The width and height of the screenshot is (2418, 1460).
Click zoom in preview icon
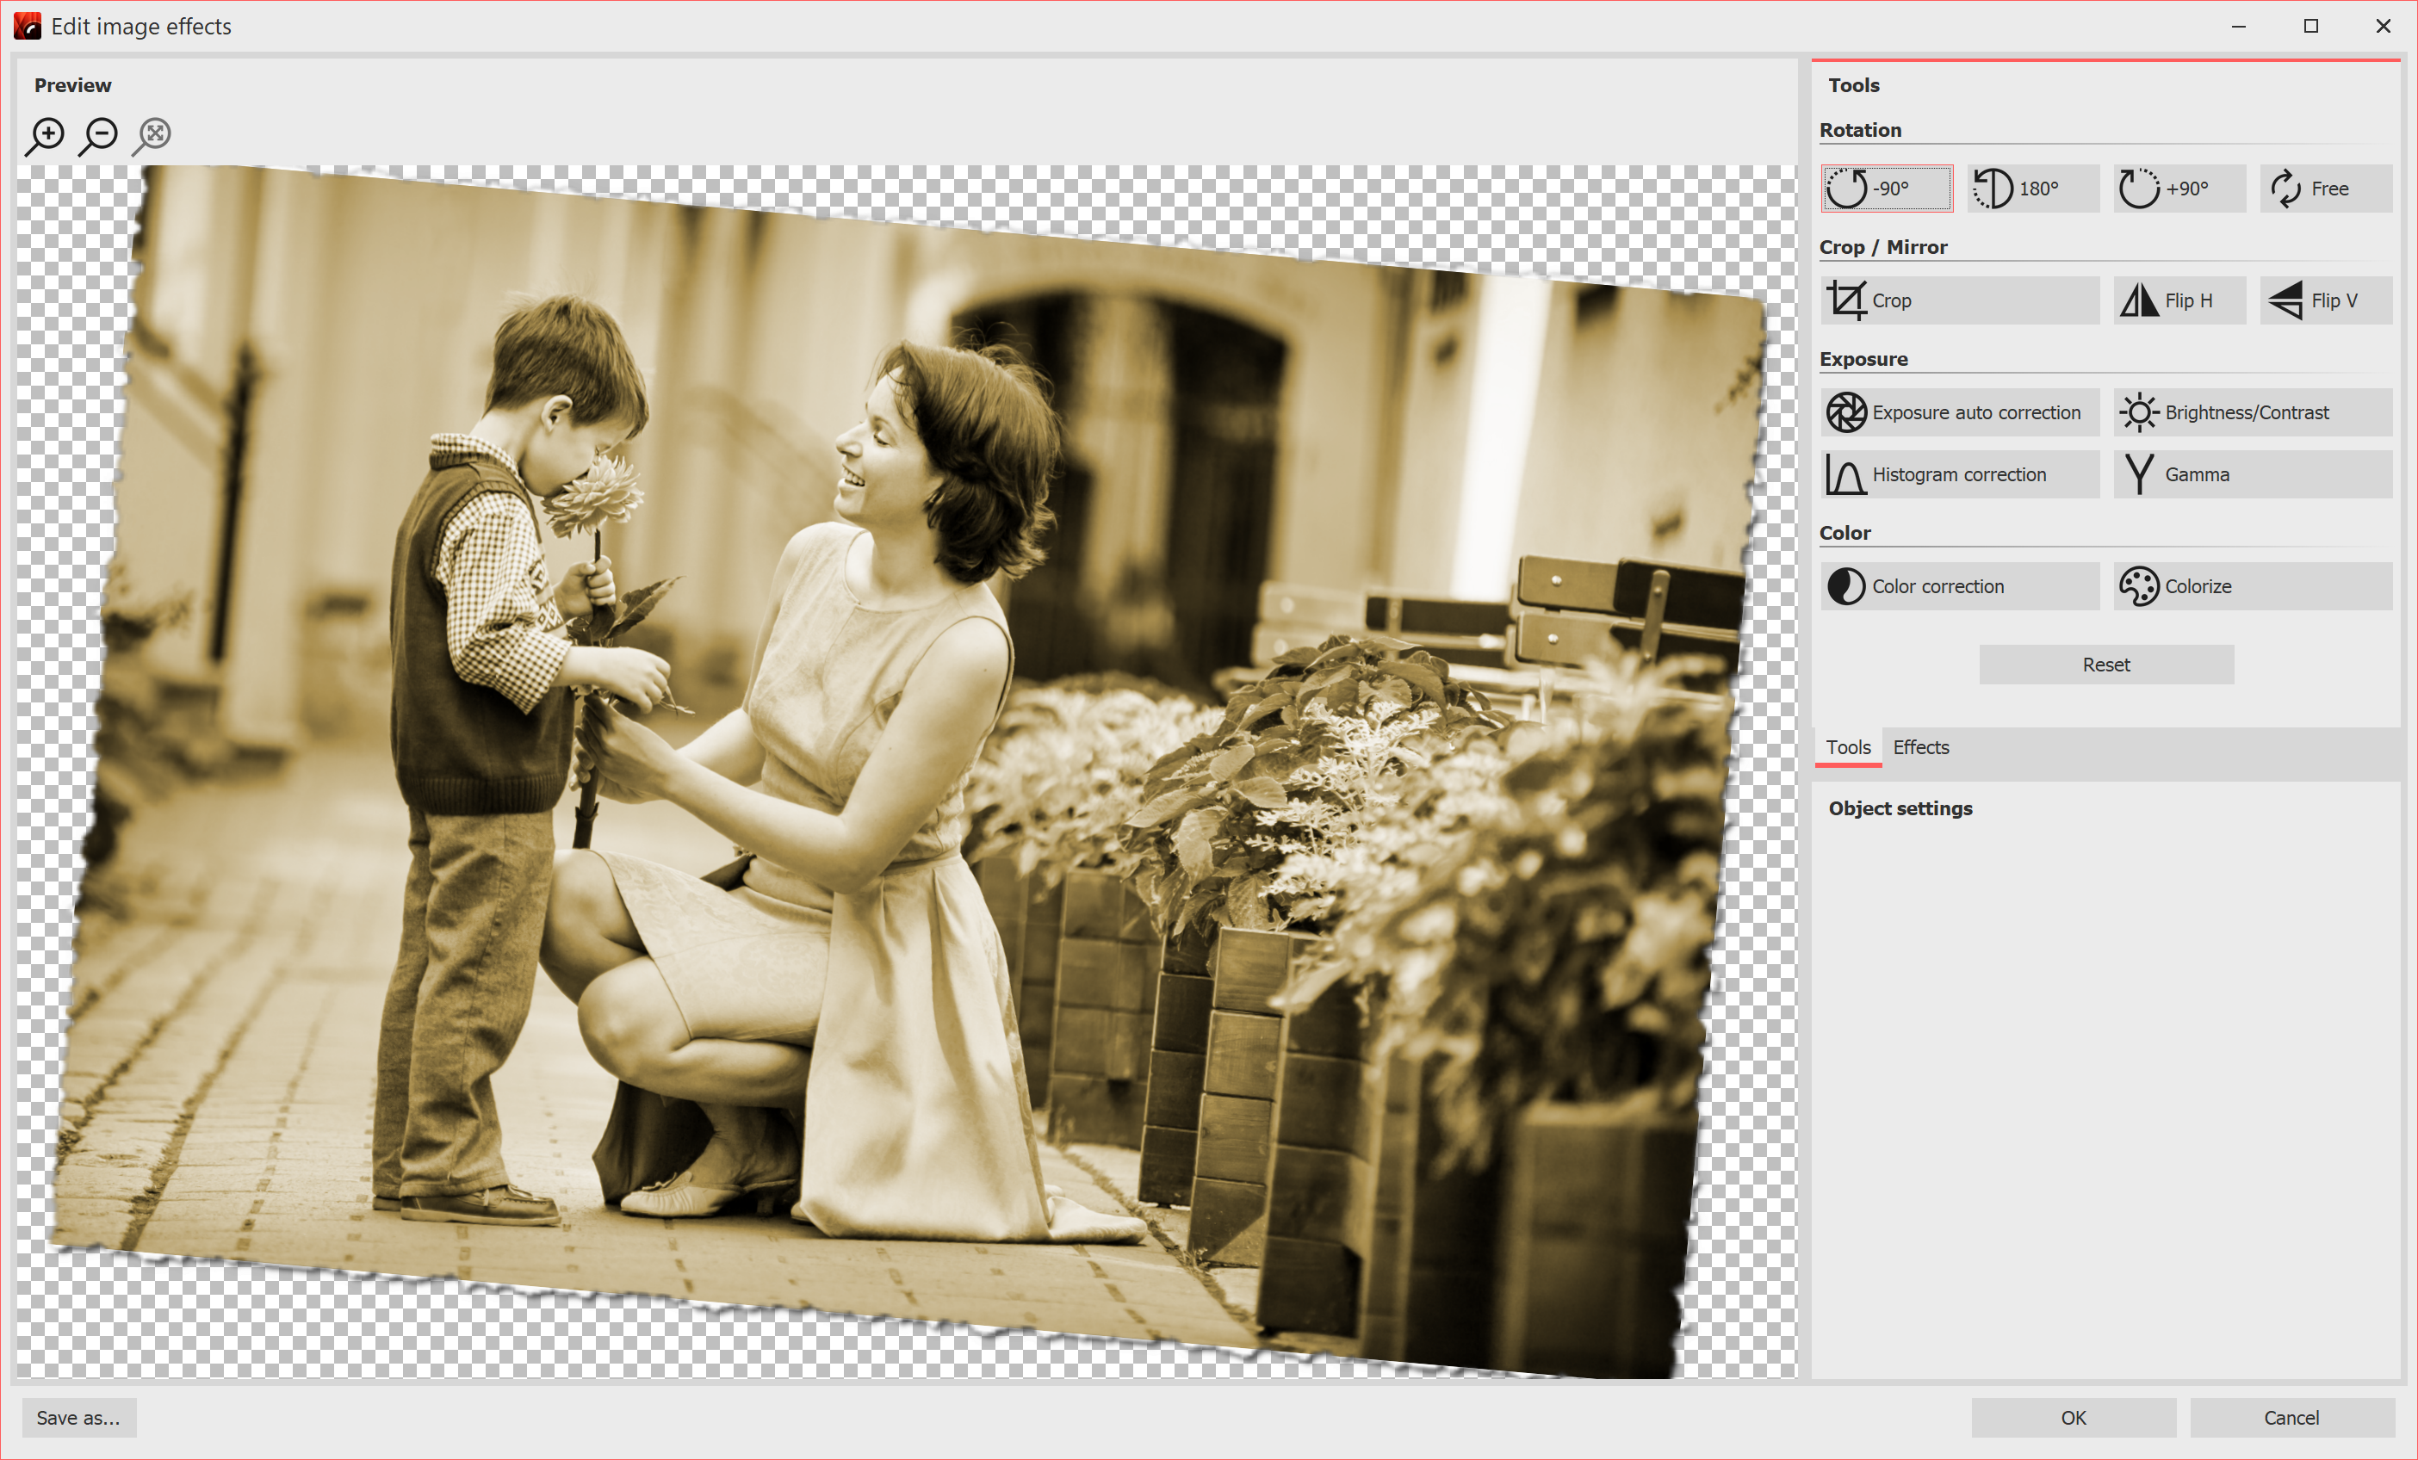[46, 133]
